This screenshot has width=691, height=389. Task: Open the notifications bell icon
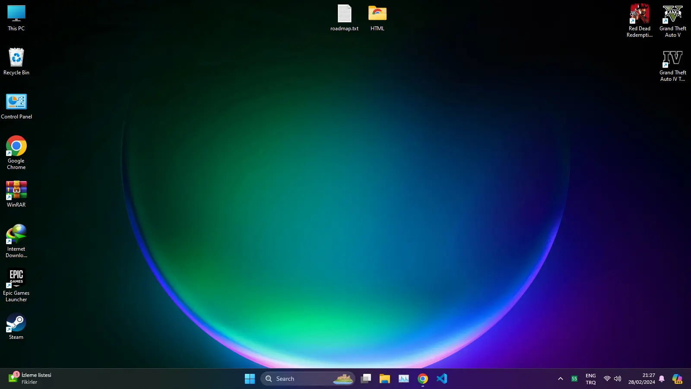(662, 379)
